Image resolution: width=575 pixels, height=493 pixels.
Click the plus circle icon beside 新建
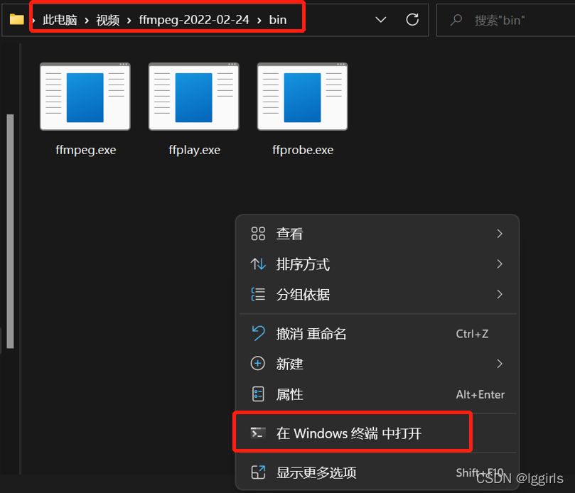coord(258,364)
